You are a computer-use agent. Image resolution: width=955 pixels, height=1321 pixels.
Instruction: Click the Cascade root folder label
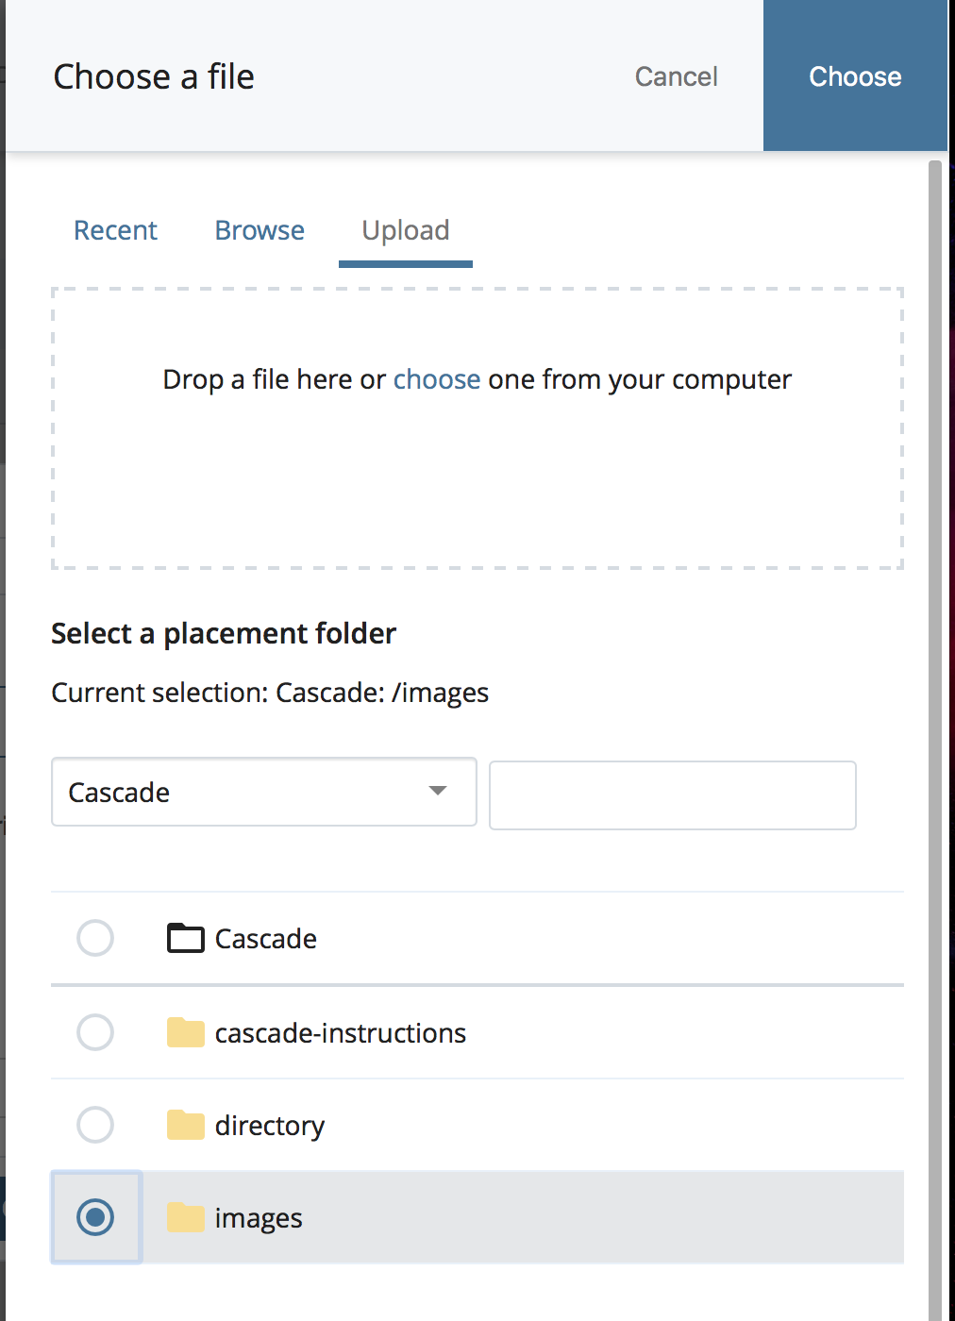point(266,939)
